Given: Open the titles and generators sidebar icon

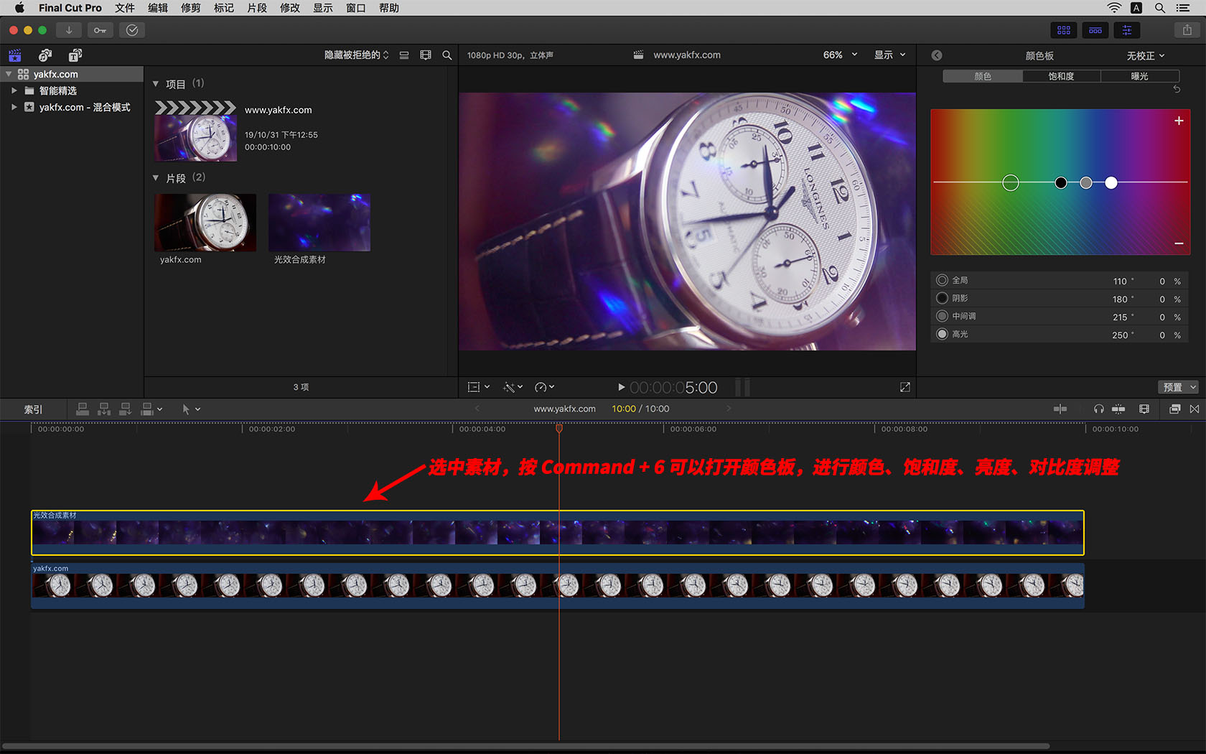Looking at the screenshot, I should [x=75, y=55].
